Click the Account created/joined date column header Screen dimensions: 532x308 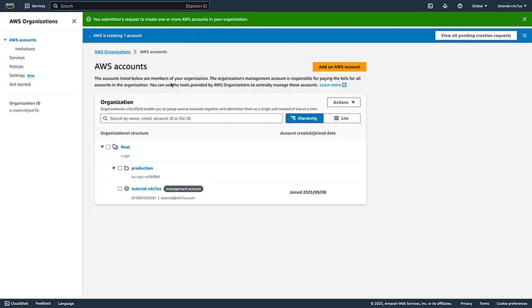click(x=308, y=133)
